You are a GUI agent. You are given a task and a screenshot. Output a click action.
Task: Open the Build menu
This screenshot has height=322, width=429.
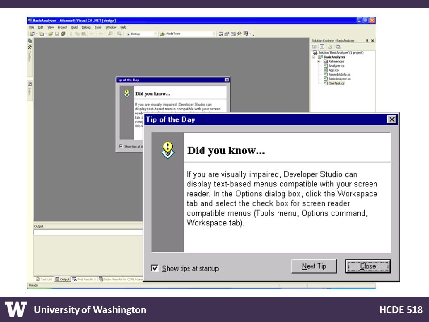pos(75,27)
